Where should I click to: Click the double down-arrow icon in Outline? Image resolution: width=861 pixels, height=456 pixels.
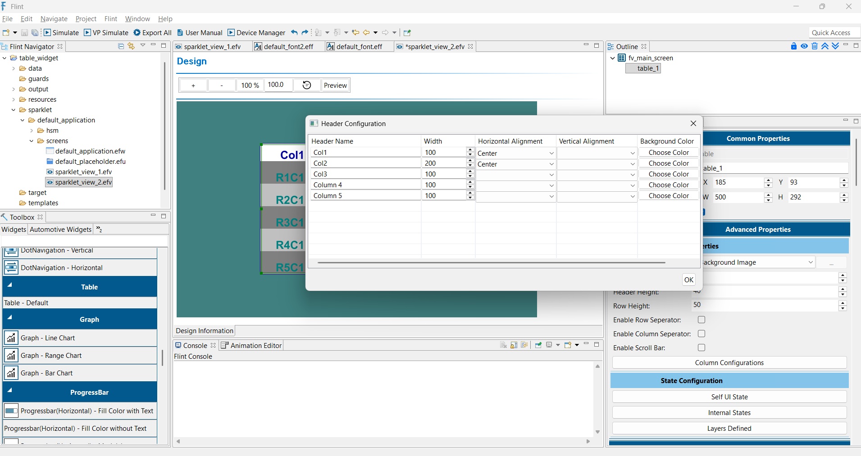coord(835,46)
